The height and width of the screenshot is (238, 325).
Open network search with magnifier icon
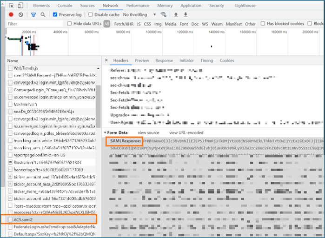[x=43, y=15]
